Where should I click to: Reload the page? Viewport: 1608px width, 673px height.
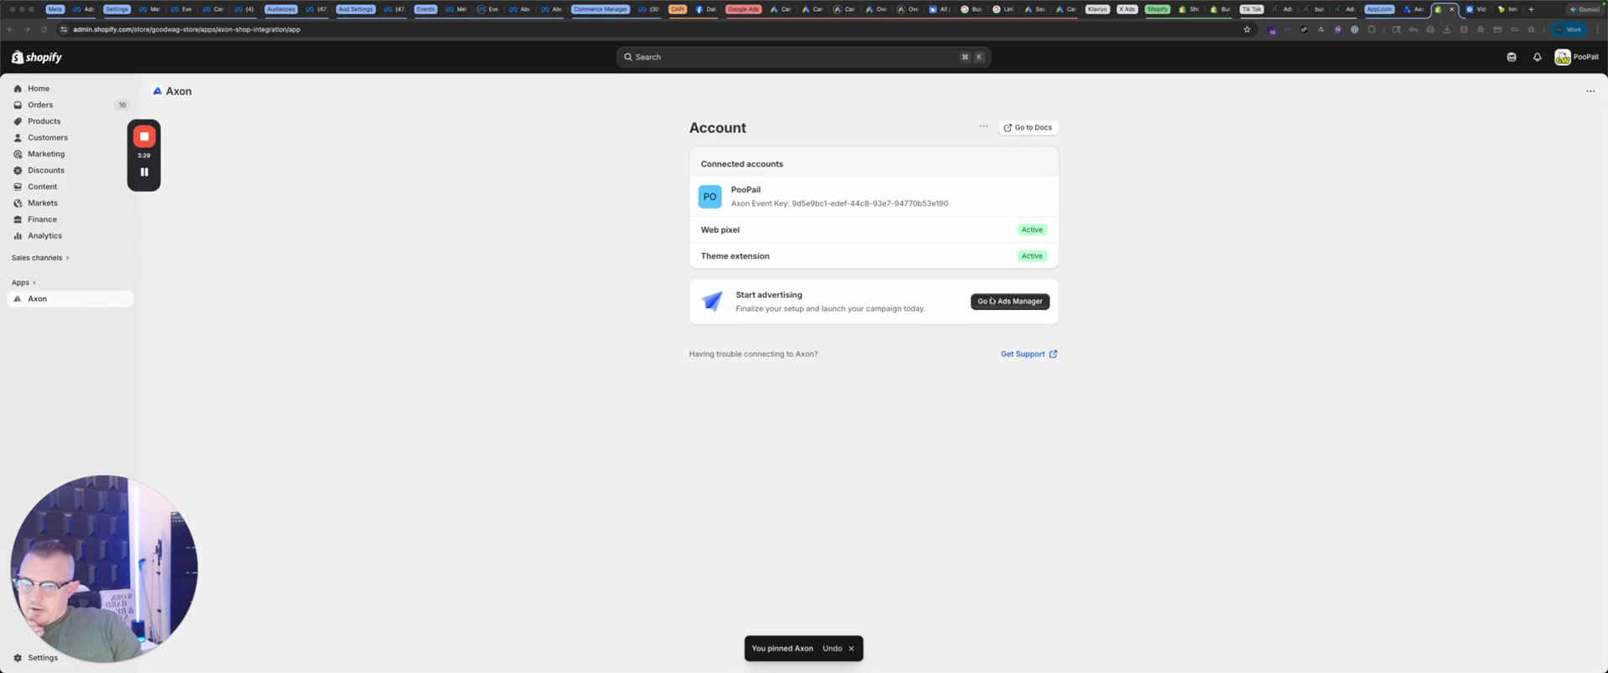[44, 29]
